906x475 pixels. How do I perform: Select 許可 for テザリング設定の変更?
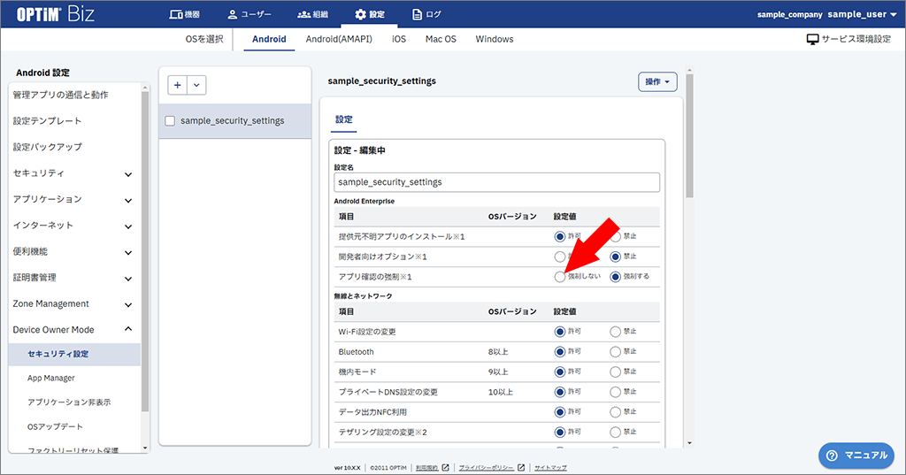[559, 433]
